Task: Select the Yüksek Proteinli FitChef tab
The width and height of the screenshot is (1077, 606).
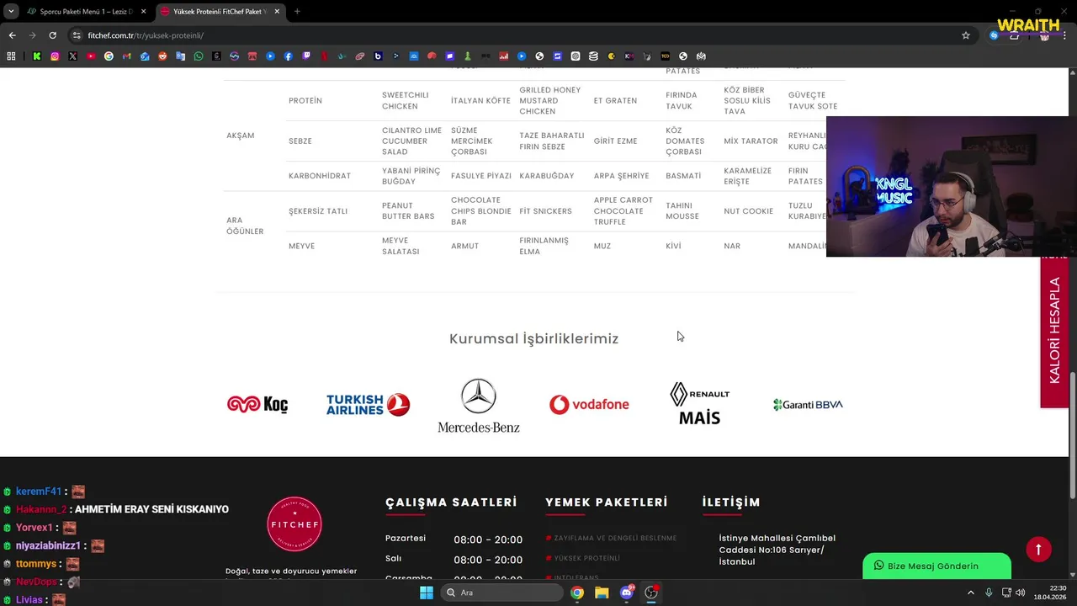Action: point(220,12)
